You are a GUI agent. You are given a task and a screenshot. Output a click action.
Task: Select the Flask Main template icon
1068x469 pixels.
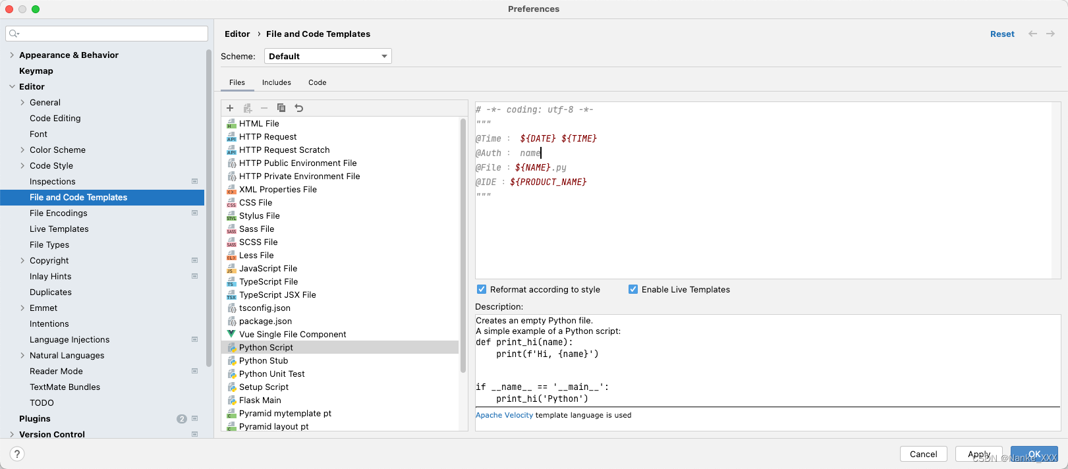(231, 400)
